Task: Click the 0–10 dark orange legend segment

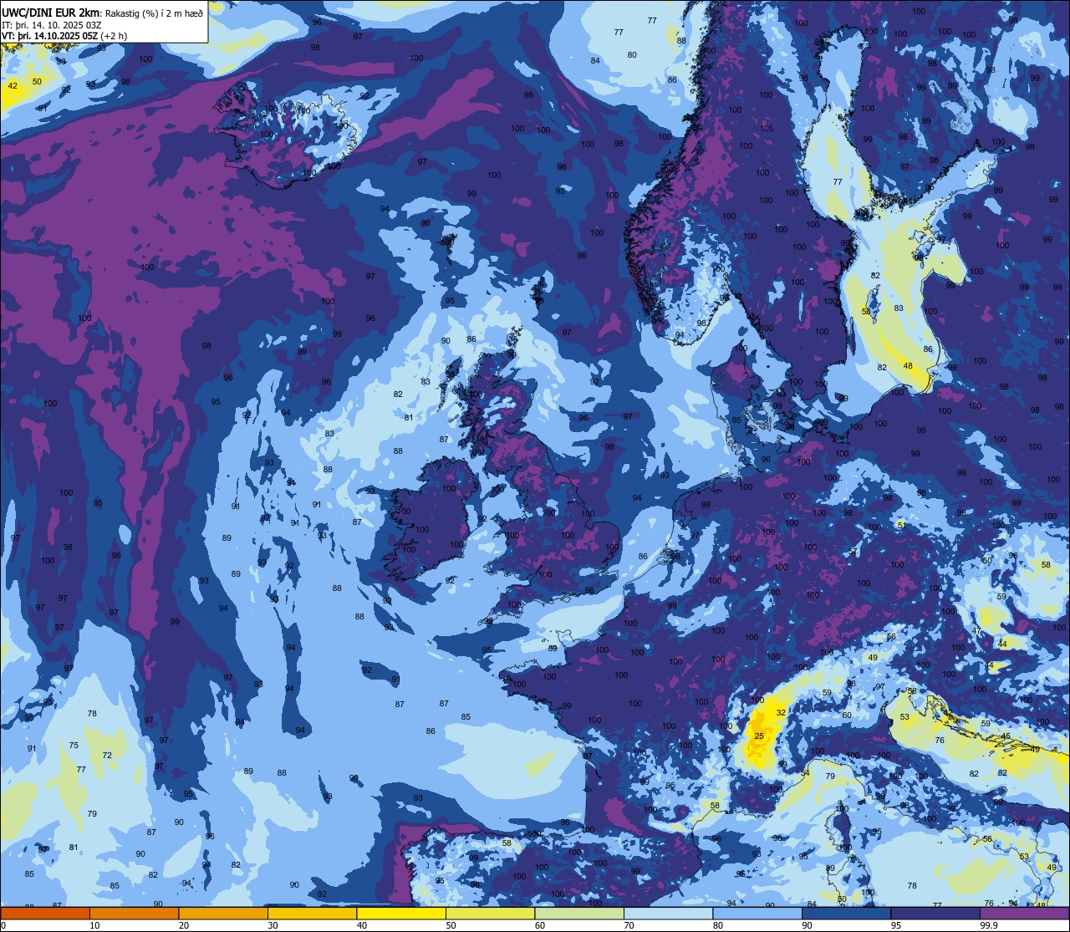Action: [x=45, y=913]
